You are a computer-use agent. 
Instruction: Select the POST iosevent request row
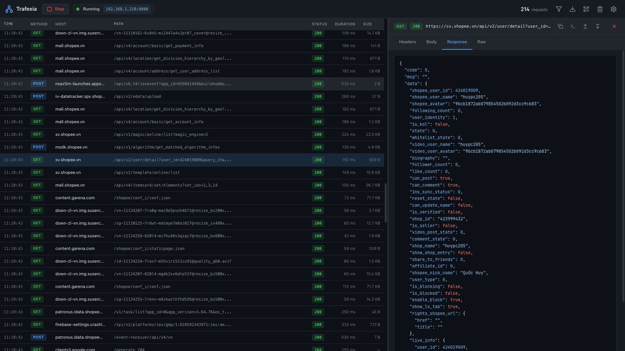192,84
